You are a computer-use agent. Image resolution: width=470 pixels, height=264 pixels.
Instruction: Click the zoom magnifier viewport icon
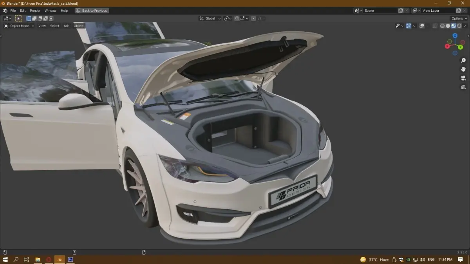pyautogui.click(x=463, y=61)
